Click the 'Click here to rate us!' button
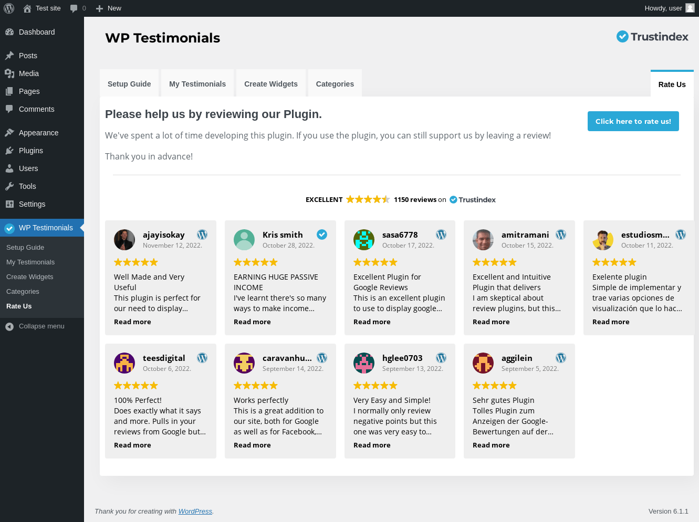 tap(633, 121)
